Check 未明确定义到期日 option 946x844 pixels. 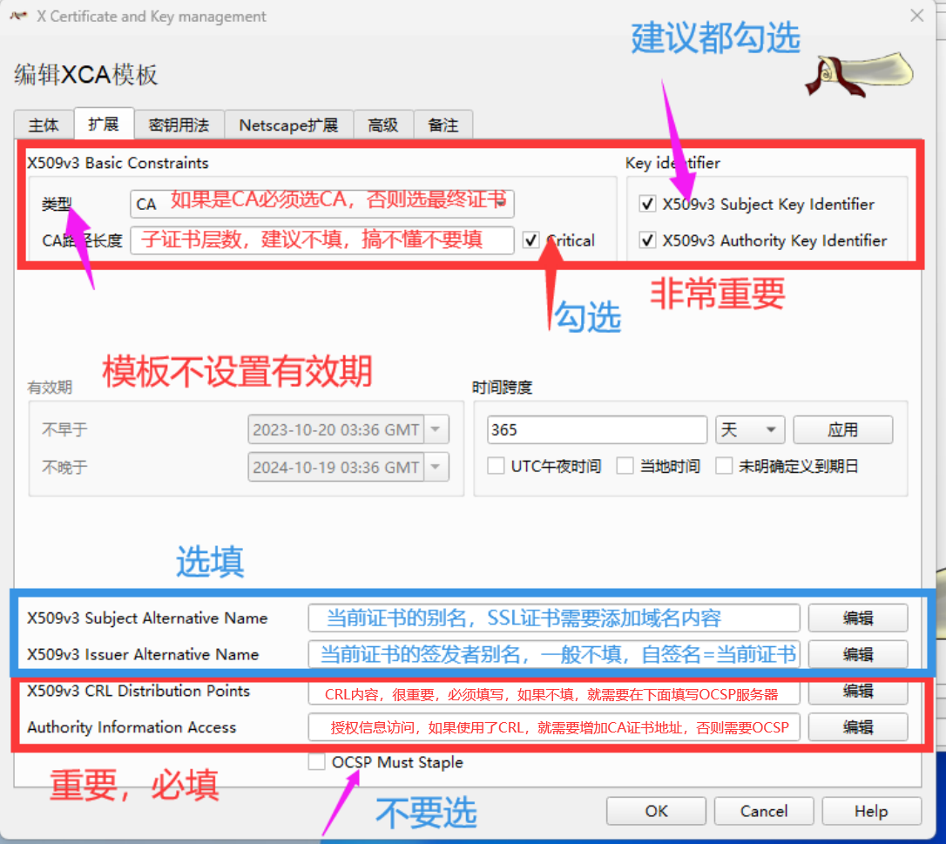pyautogui.click(x=724, y=466)
